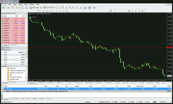Viewport: 173px width, 104px height.
Task: Switch to the Journal terminal tab
Action: (48, 99)
